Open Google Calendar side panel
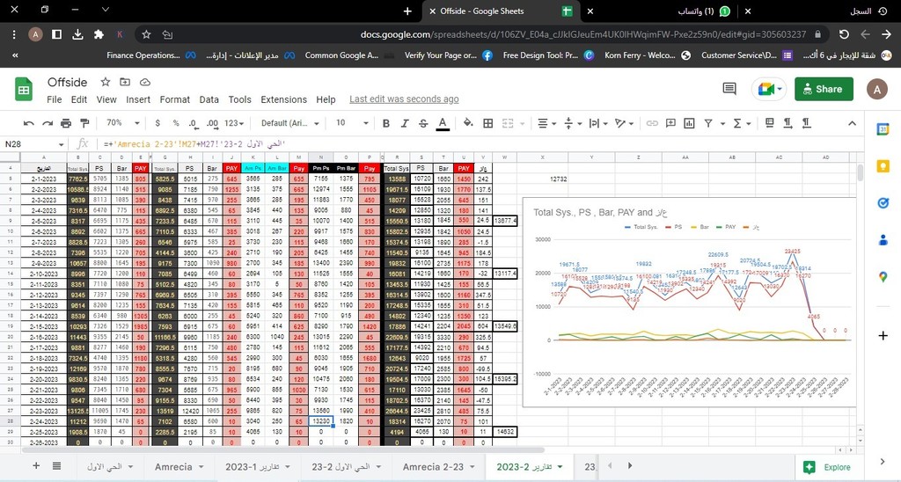Screen dimensions: 901x482 883,130
